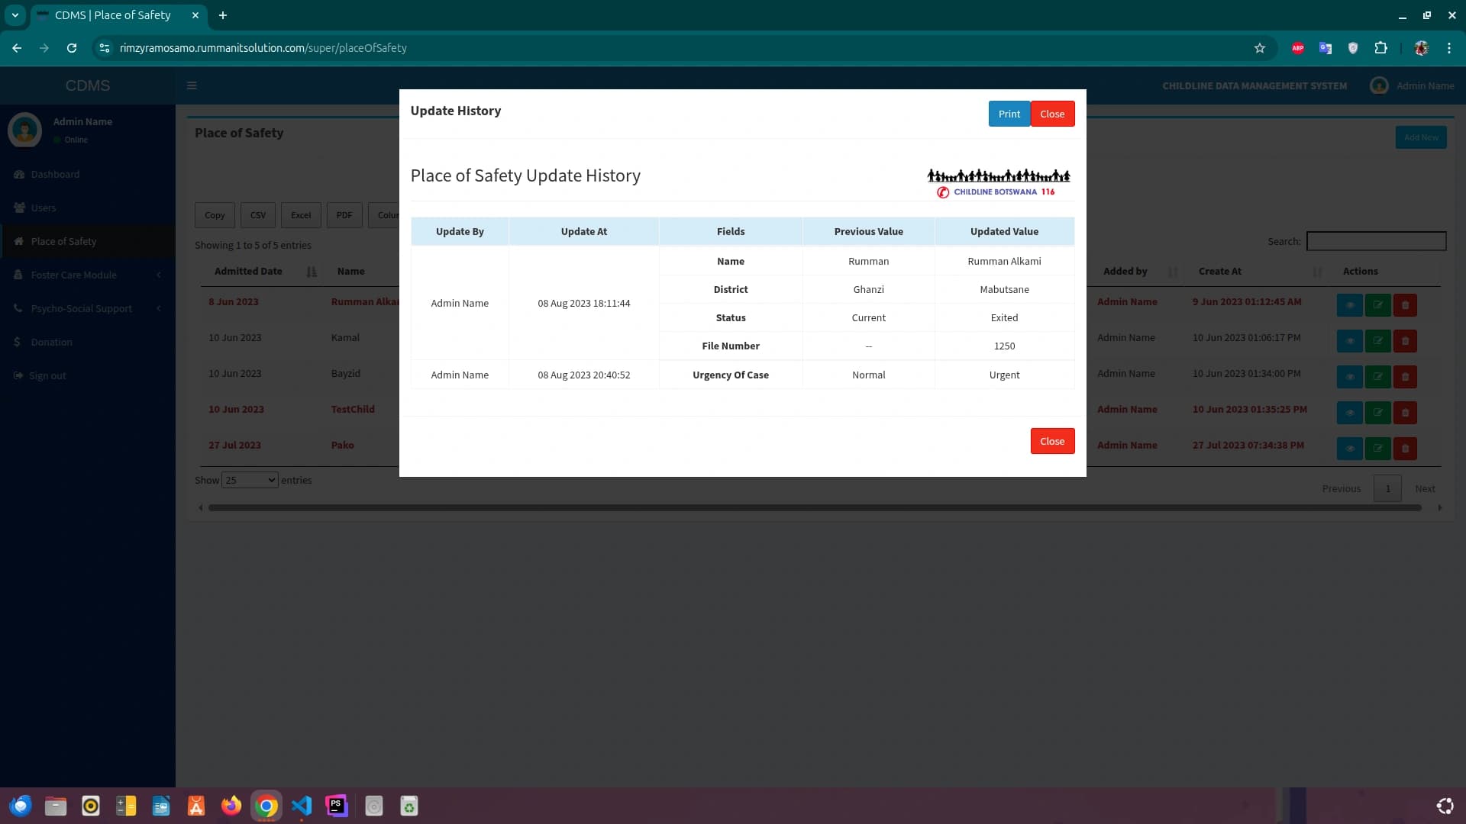Export the table as PDF
Image resolution: width=1466 pixels, height=824 pixels.
tap(344, 215)
